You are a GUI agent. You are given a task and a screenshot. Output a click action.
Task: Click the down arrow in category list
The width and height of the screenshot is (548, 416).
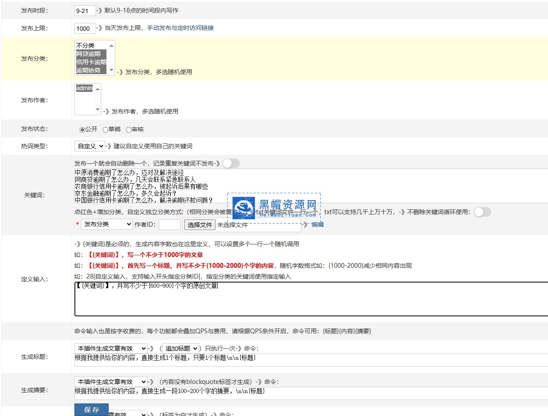(111, 70)
